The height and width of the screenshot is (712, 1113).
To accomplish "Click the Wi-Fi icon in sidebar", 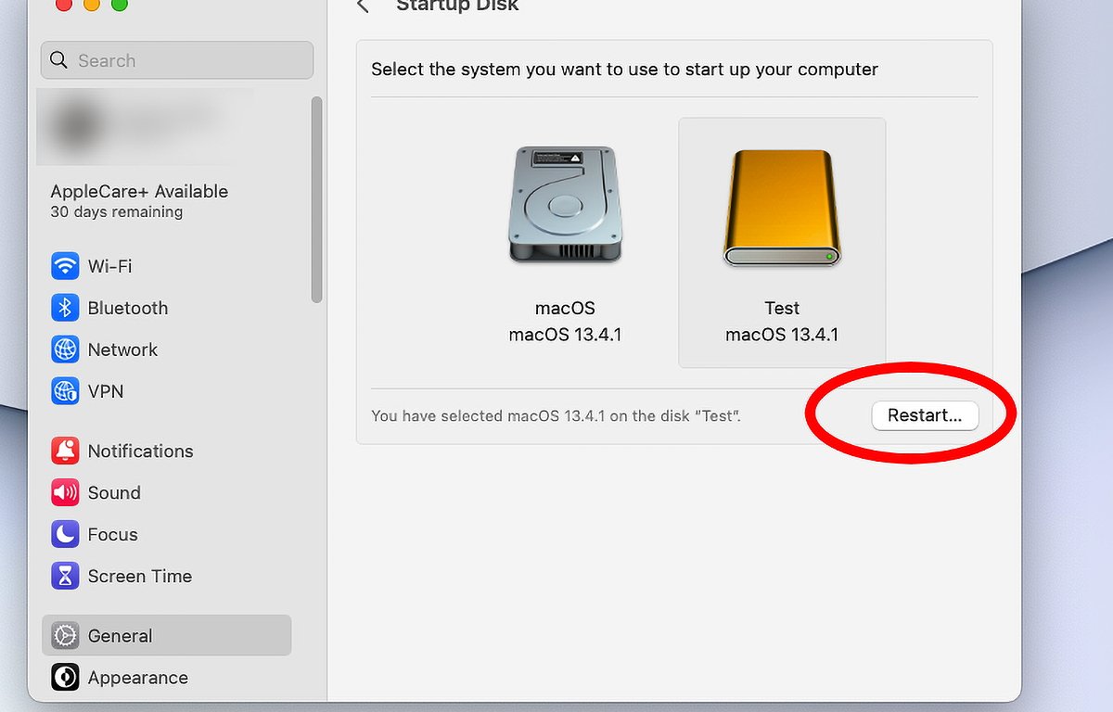I will pyautogui.click(x=65, y=266).
